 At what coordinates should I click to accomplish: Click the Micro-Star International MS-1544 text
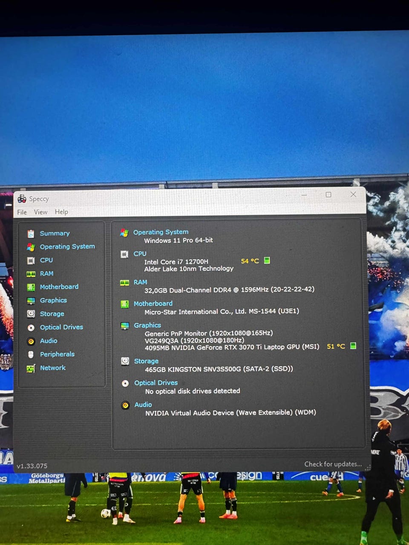click(x=222, y=312)
